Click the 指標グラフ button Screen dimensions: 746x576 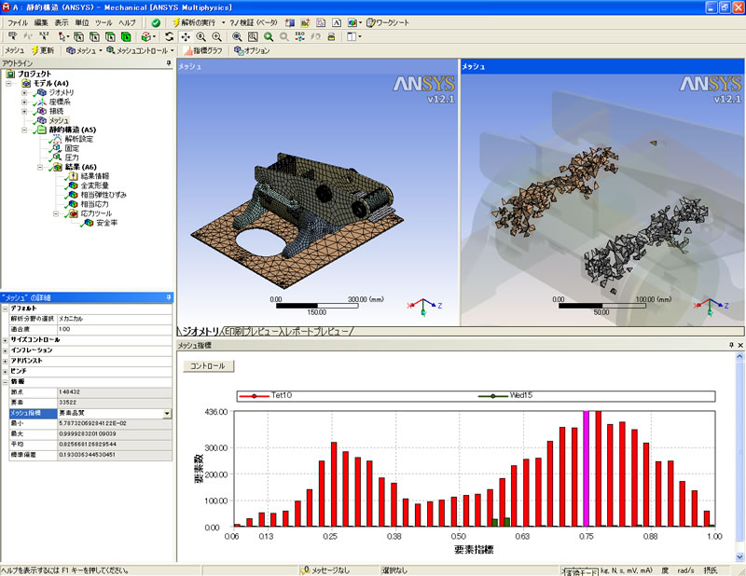(x=203, y=50)
